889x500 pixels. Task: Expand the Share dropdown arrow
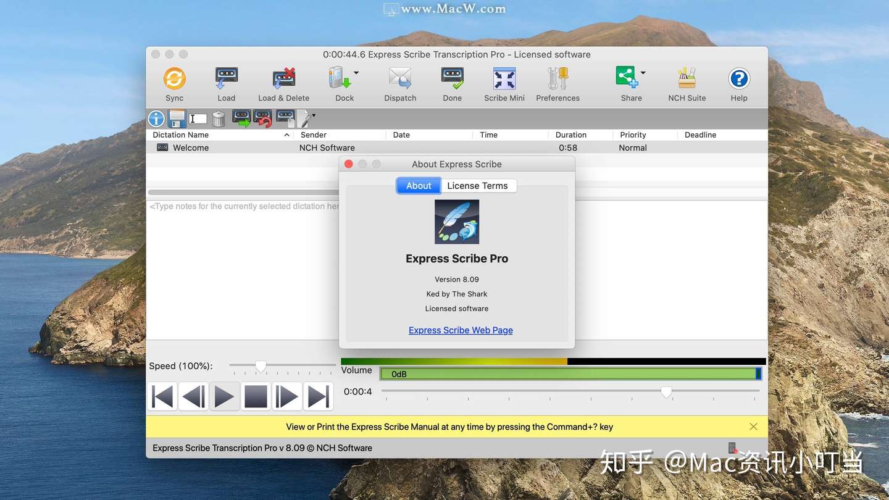coord(643,73)
